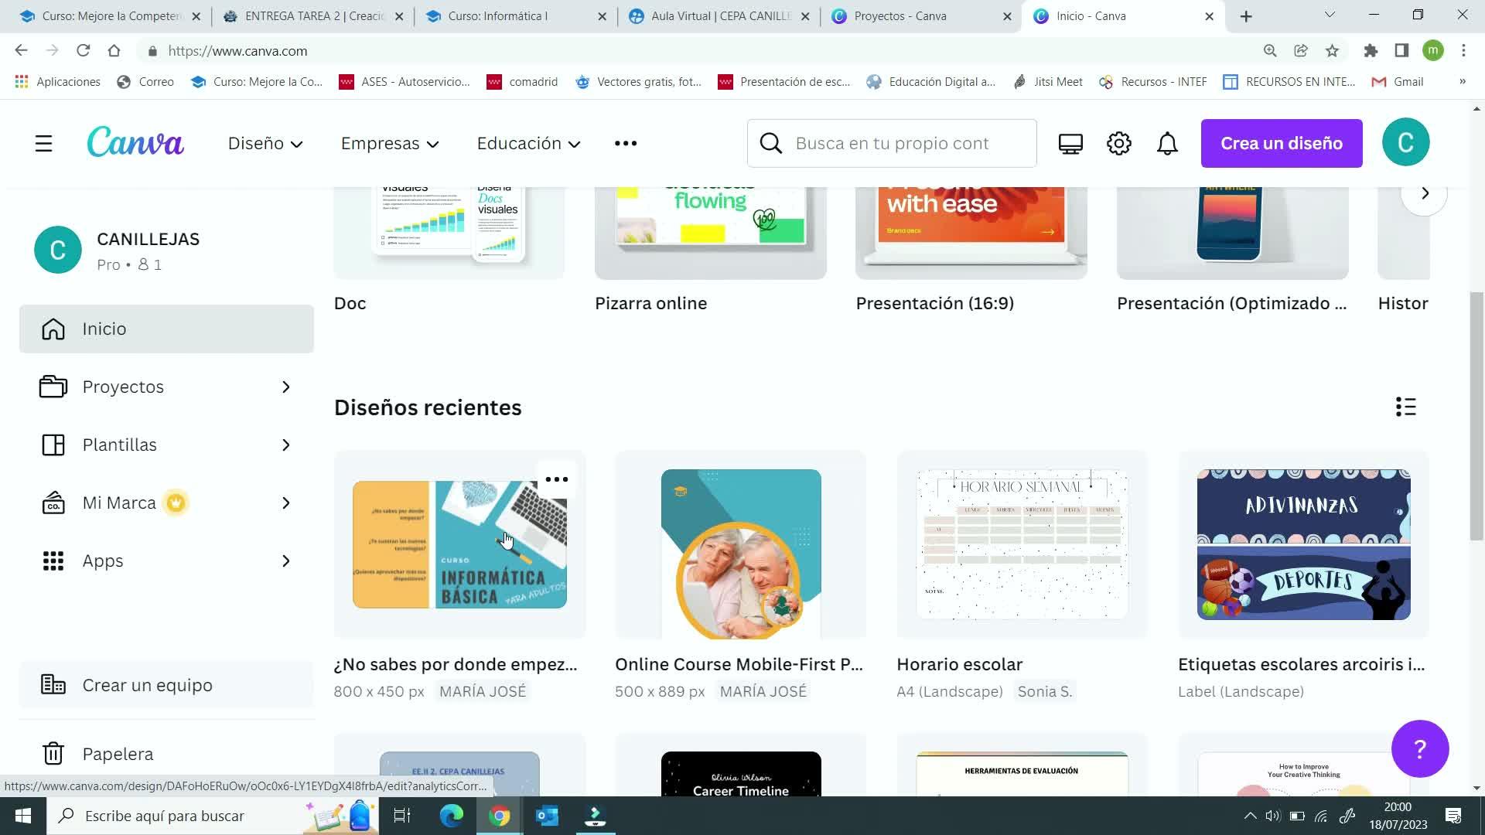The image size is (1485, 835).
Task: Open the Horario escolar design thumbnail
Action: (x=1021, y=544)
